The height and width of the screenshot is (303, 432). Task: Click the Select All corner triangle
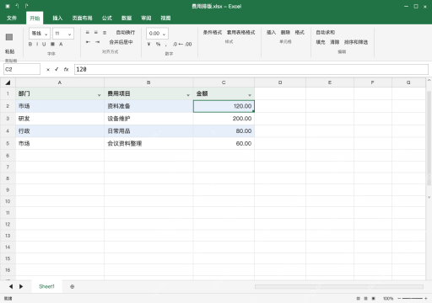tap(8, 82)
